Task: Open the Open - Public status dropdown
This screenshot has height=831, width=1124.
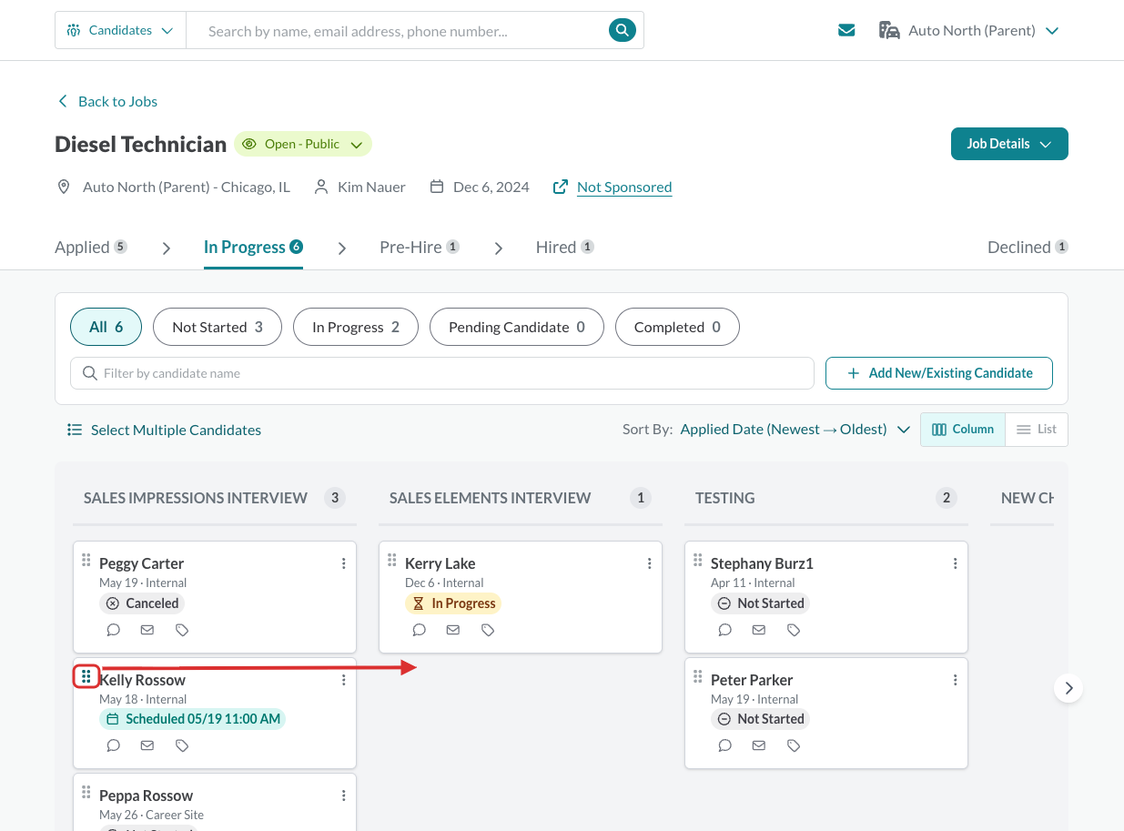Action: 303,144
